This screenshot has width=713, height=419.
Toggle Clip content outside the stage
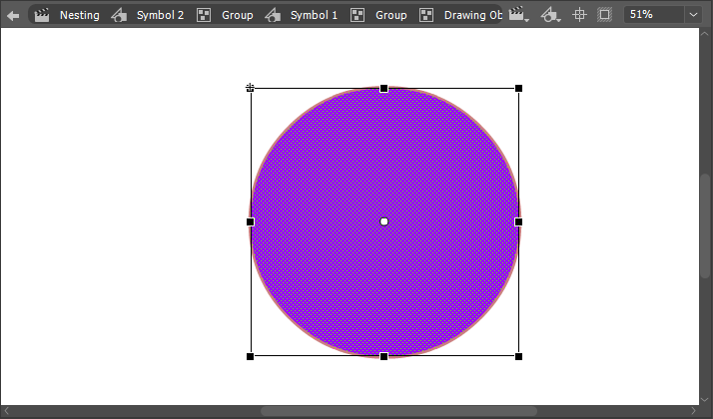click(604, 15)
